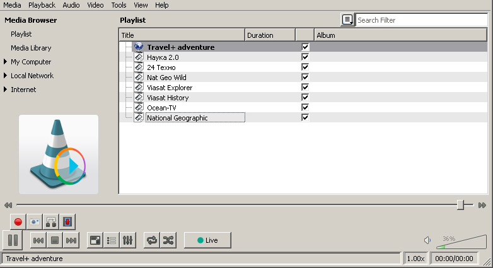Click the A-B loop button
The height and width of the screenshot is (268, 493).
(x=51, y=222)
